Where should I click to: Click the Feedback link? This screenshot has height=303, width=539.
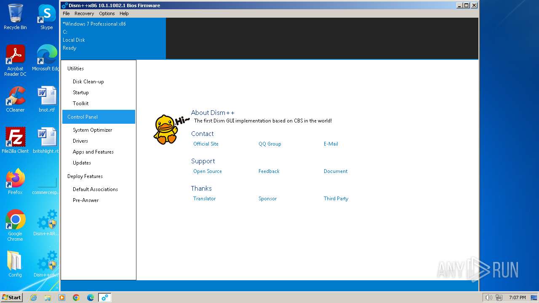coord(269,171)
